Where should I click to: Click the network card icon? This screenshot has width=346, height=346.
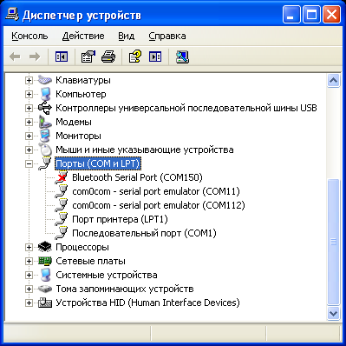(x=45, y=261)
